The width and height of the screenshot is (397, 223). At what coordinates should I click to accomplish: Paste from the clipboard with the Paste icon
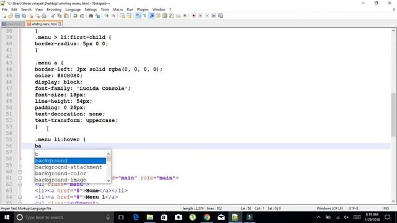click(x=66, y=15)
